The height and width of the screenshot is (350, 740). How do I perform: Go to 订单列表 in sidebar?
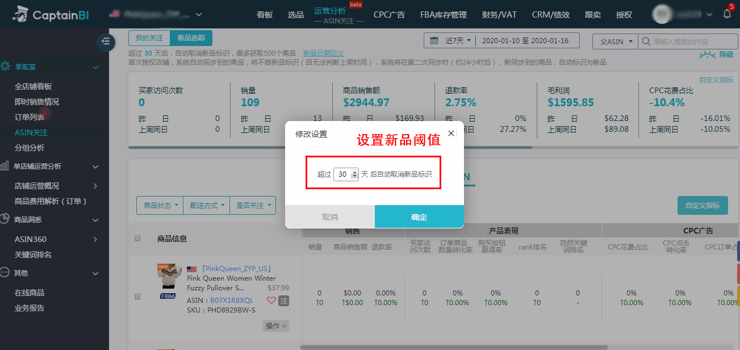click(x=30, y=117)
